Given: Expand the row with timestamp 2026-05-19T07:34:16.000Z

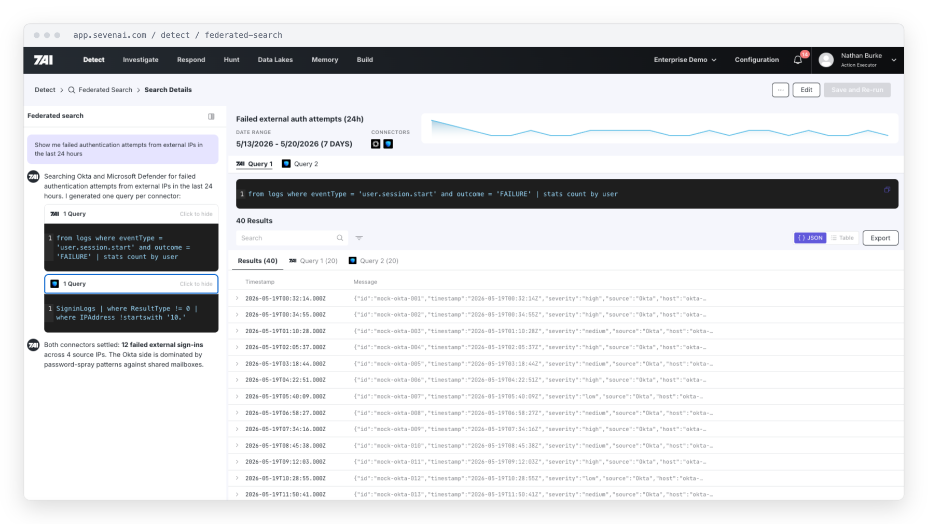Looking at the screenshot, I should pos(237,429).
